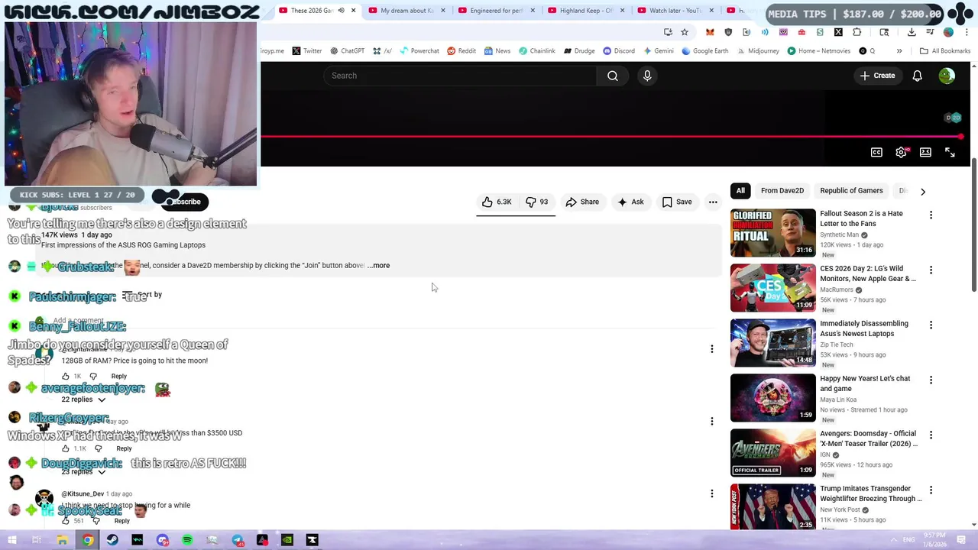Screen dimensions: 978x550
Task: Activate voice search microphone icon
Action: (x=647, y=76)
